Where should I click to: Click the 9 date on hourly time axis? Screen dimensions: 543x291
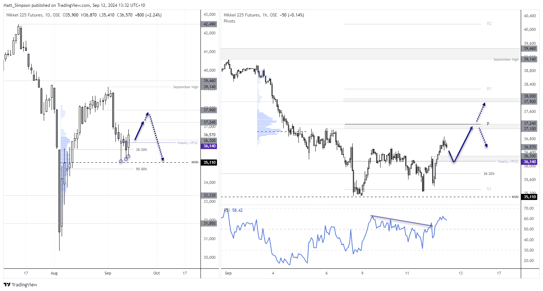point(362,273)
